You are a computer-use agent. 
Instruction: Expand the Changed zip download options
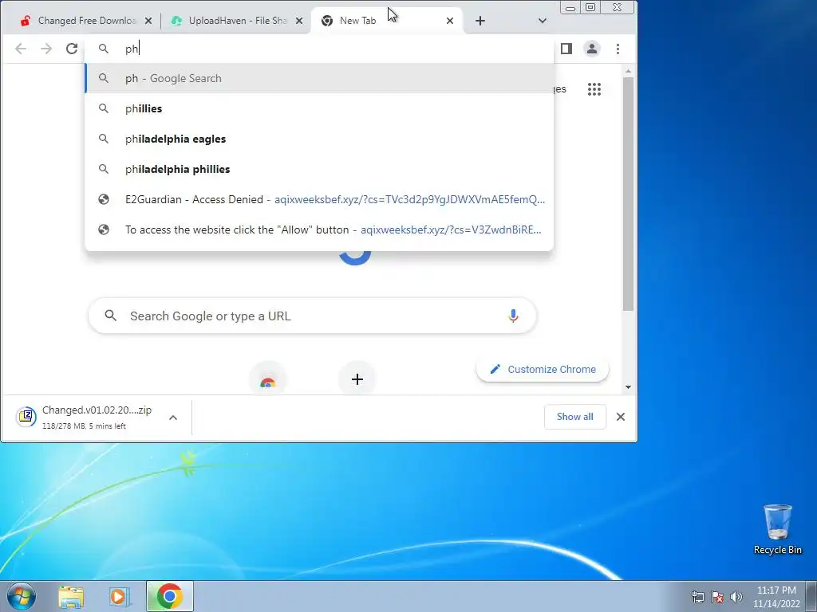click(x=173, y=418)
